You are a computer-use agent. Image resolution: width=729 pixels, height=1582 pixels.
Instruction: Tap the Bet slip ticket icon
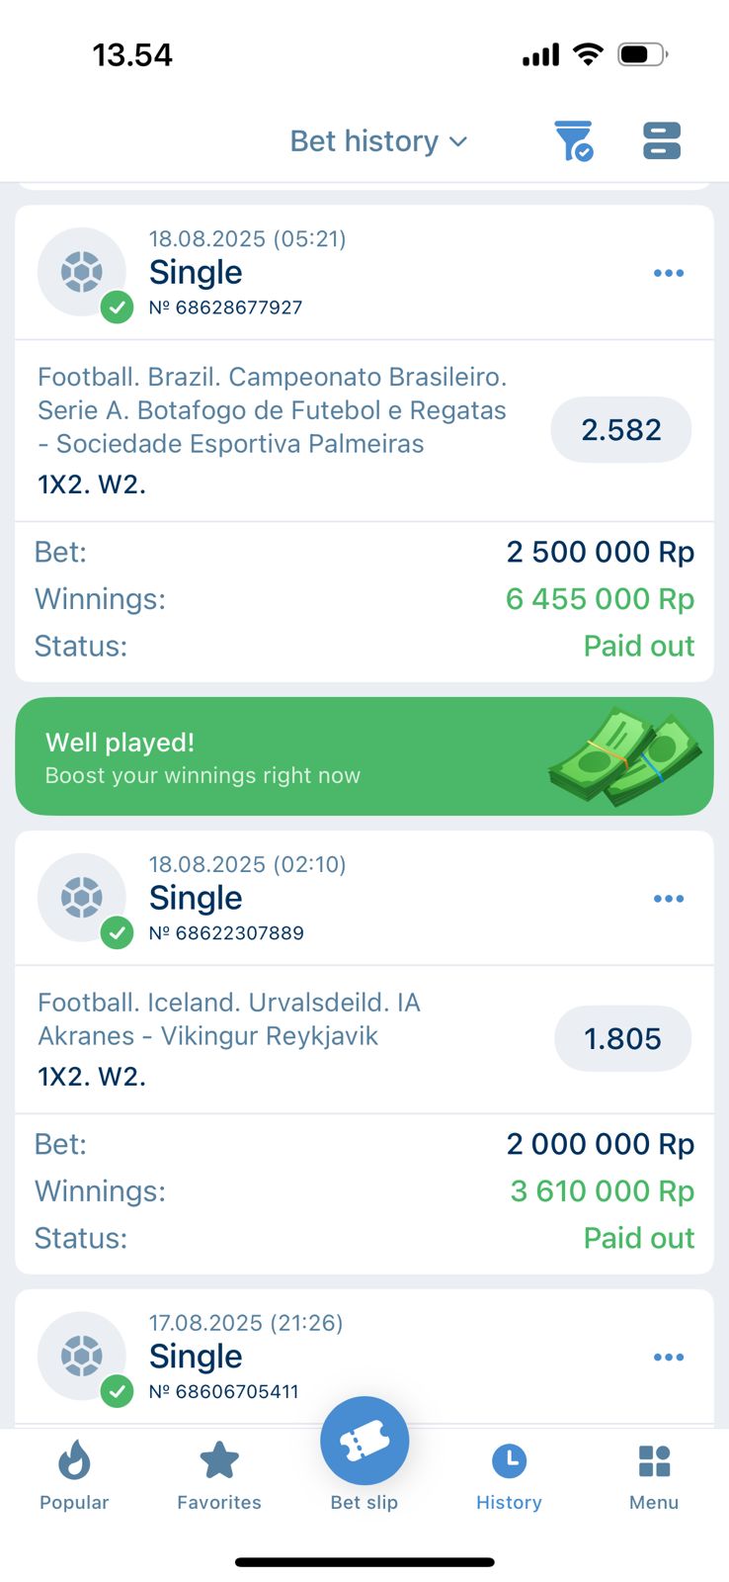(x=364, y=1442)
